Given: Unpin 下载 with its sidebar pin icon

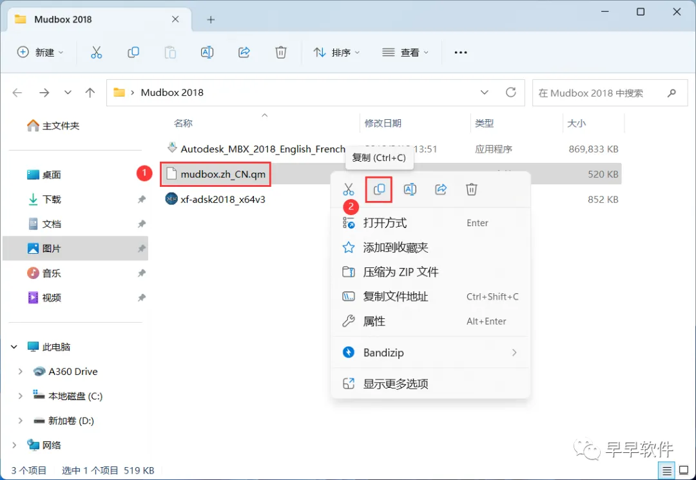Looking at the screenshot, I should pyautogui.click(x=141, y=199).
